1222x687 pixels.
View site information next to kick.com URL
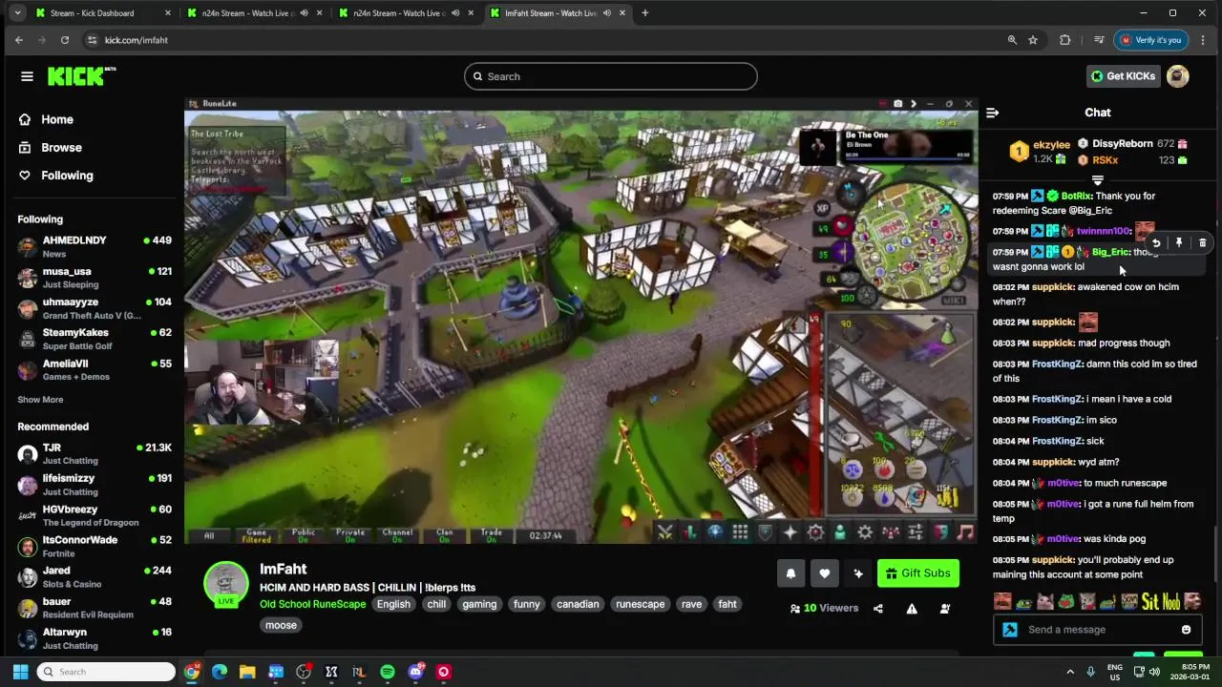(x=92, y=40)
